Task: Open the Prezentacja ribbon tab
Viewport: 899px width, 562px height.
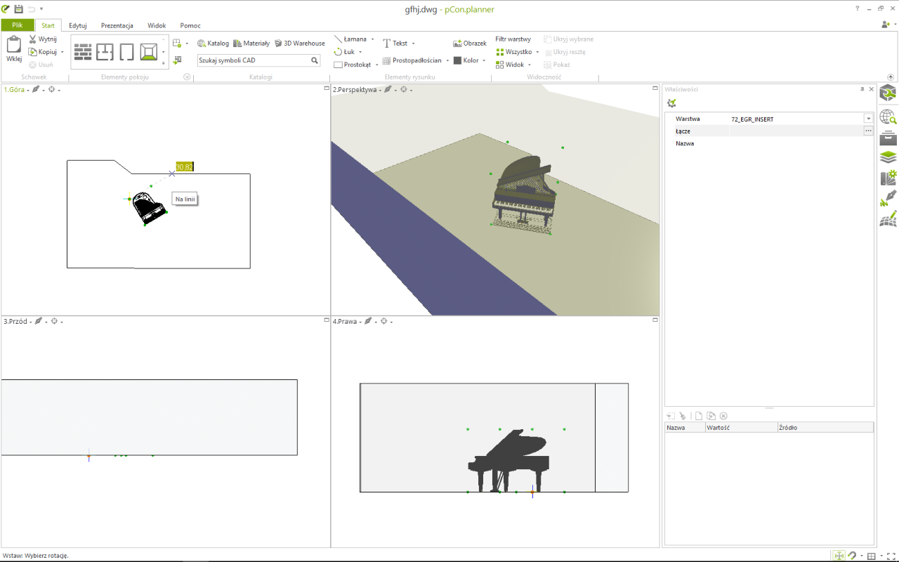Action: [117, 25]
